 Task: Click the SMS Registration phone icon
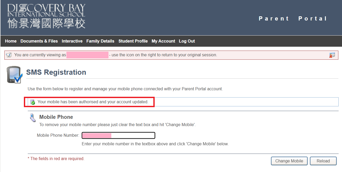pyautogui.click(x=14, y=75)
